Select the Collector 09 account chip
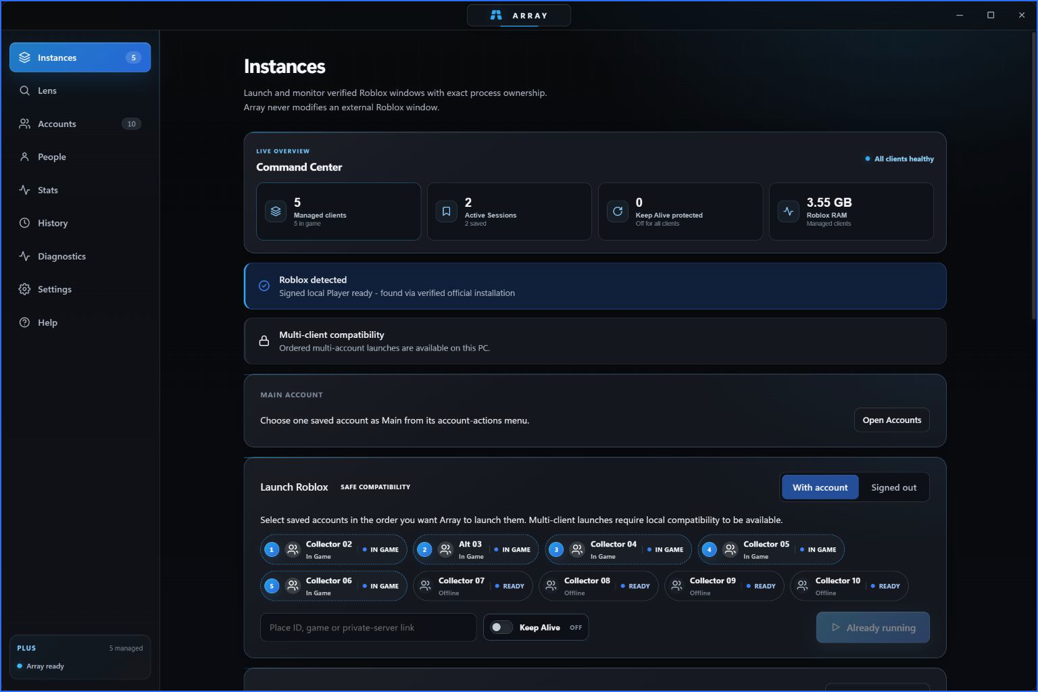 point(724,586)
